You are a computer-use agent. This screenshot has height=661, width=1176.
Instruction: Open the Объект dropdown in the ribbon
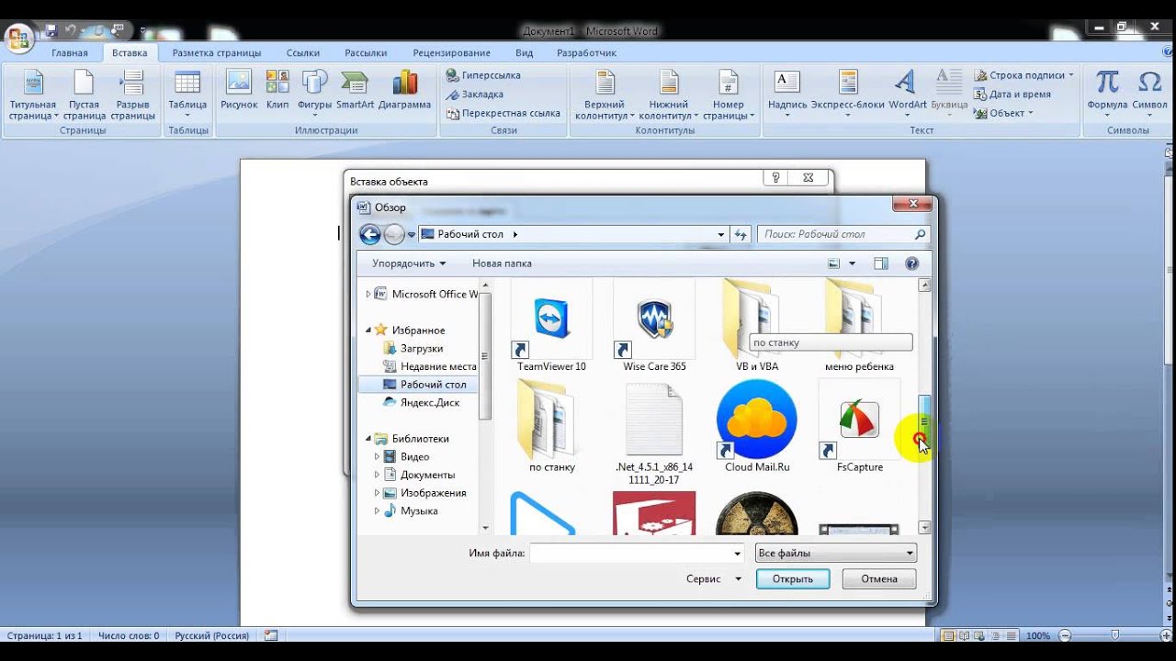tap(1004, 114)
